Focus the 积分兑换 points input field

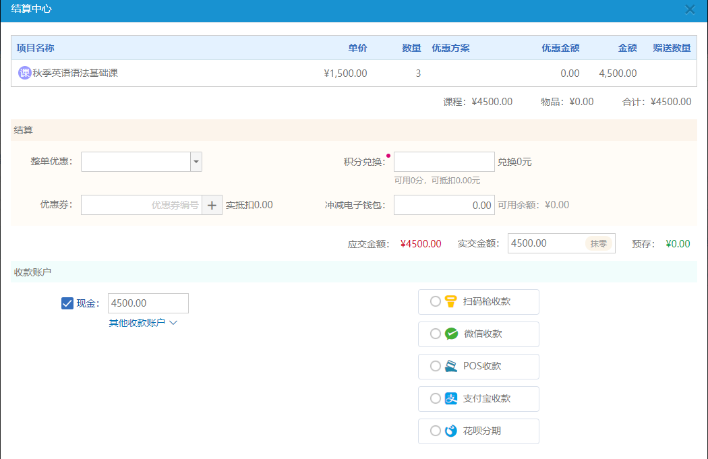pyautogui.click(x=444, y=162)
